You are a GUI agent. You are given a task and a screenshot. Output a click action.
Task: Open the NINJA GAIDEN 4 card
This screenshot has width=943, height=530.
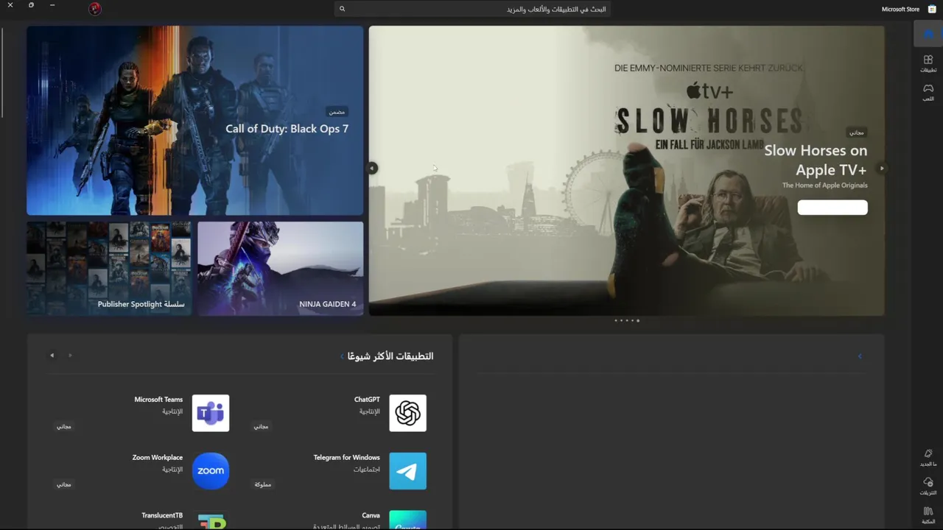pyautogui.click(x=280, y=269)
